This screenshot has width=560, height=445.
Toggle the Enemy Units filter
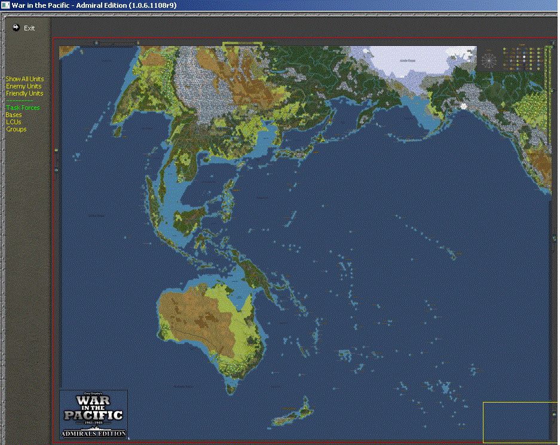pos(23,86)
